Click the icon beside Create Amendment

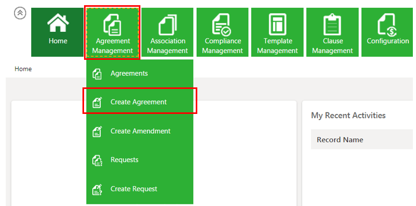(97, 132)
